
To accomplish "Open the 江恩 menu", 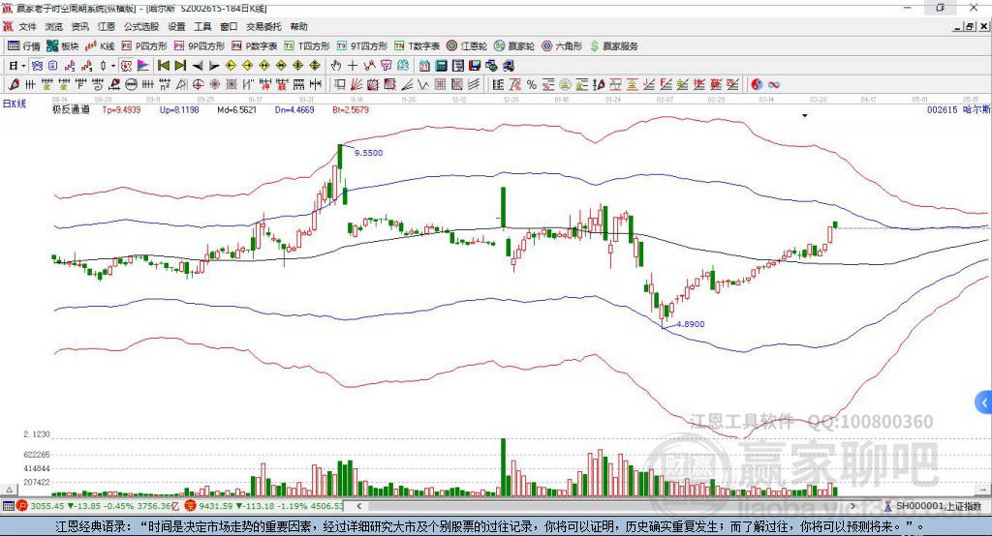I will tap(106, 26).
